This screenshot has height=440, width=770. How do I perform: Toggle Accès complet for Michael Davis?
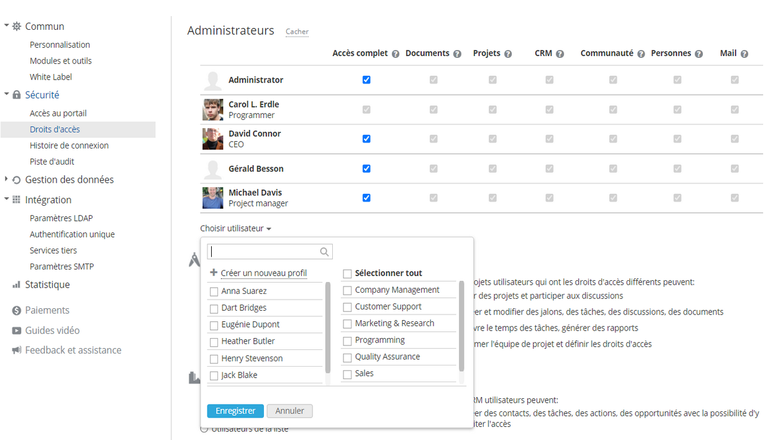click(x=366, y=198)
